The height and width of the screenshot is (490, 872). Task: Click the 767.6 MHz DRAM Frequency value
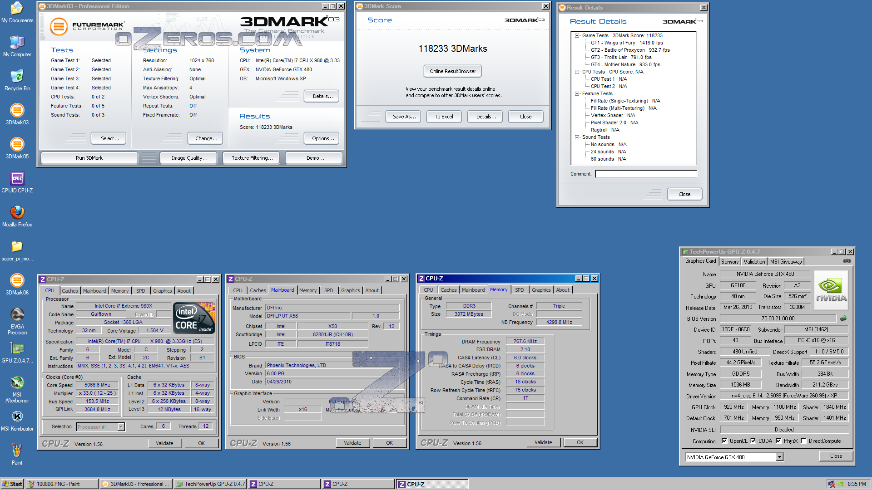(525, 341)
